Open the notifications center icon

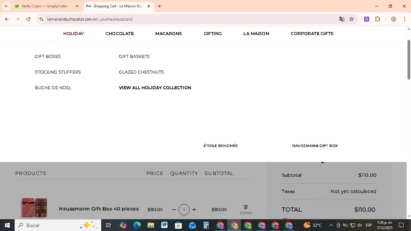click(x=401, y=225)
